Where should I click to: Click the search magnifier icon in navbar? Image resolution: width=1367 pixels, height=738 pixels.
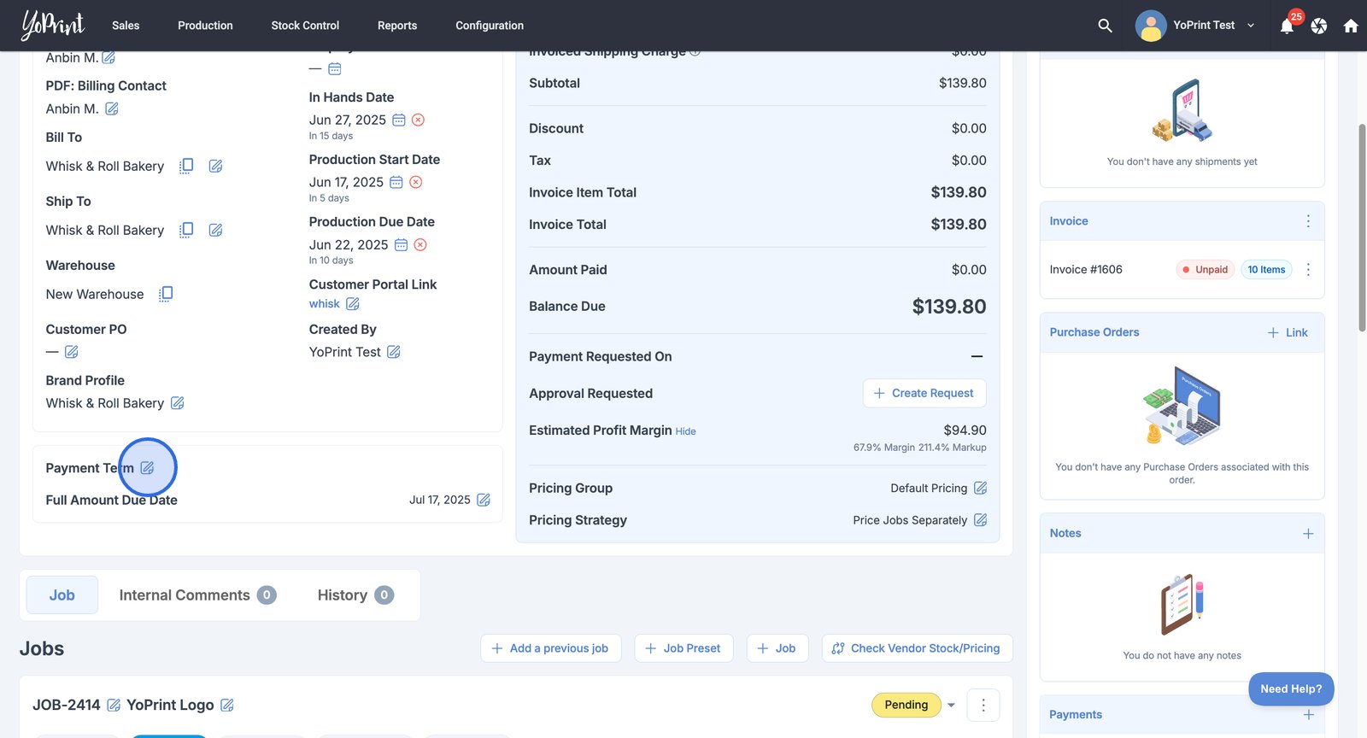pyautogui.click(x=1105, y=26)
